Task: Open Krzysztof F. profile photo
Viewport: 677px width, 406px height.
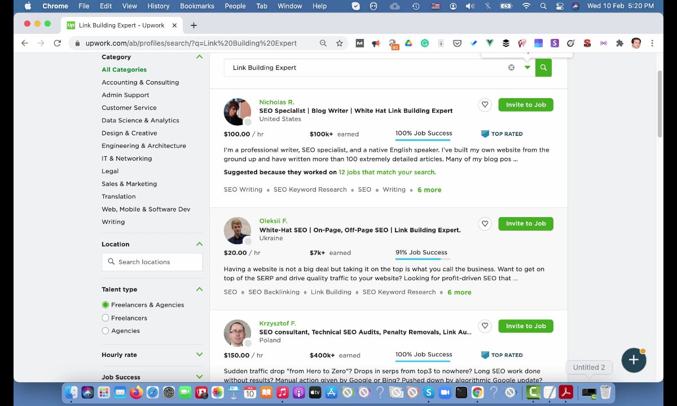Action: pyautogui.click(x=238, y=333)
